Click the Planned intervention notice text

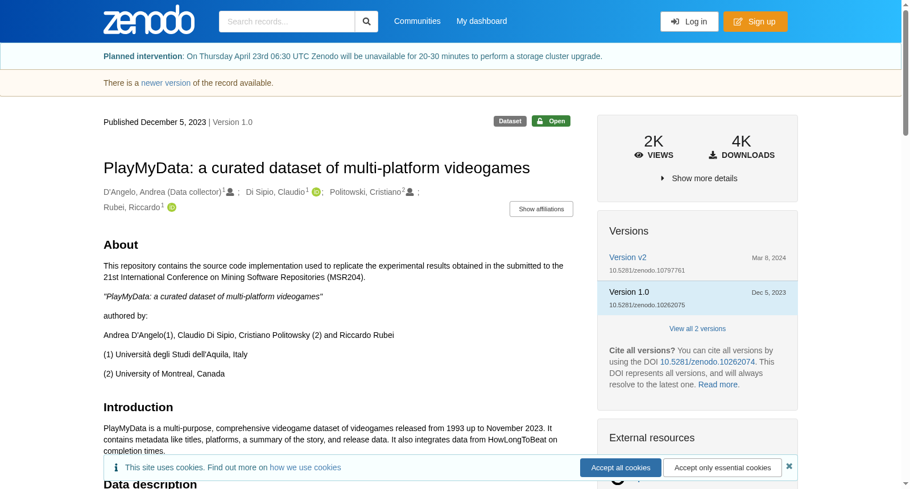353,56
